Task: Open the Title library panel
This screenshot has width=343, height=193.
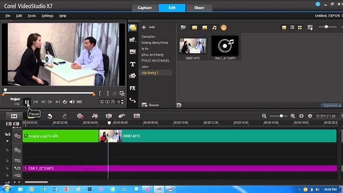Action: pyautogui.click(x=132, y=64)
